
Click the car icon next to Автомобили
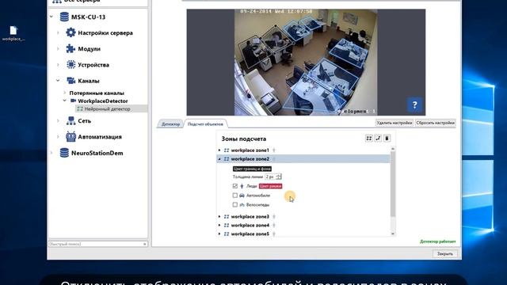(242, 196)
